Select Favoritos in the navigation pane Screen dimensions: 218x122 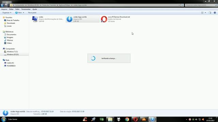tap(9, 17)
